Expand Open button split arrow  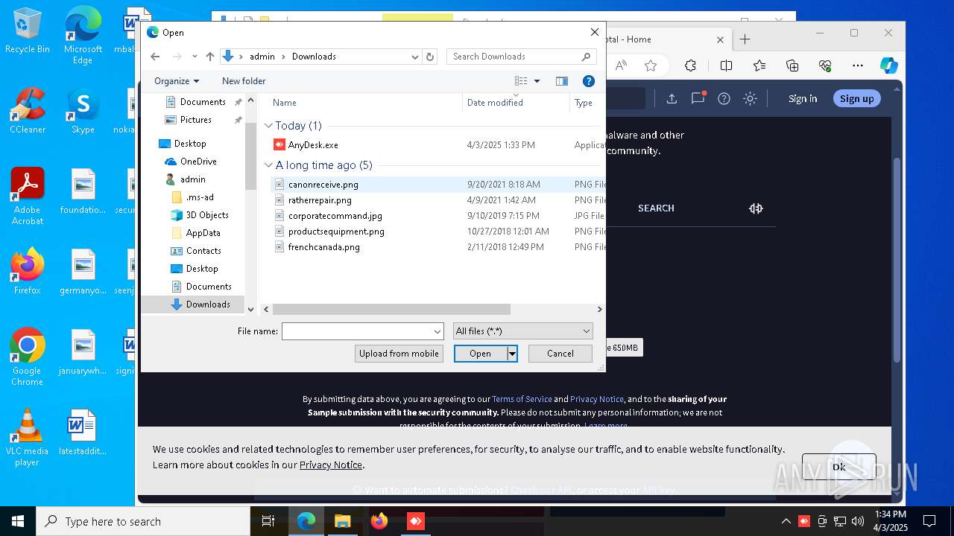[x=512, y=354]
